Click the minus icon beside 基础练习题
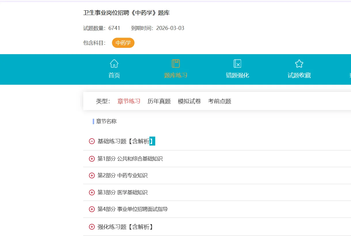351x236 pixels. pos(91,141)
